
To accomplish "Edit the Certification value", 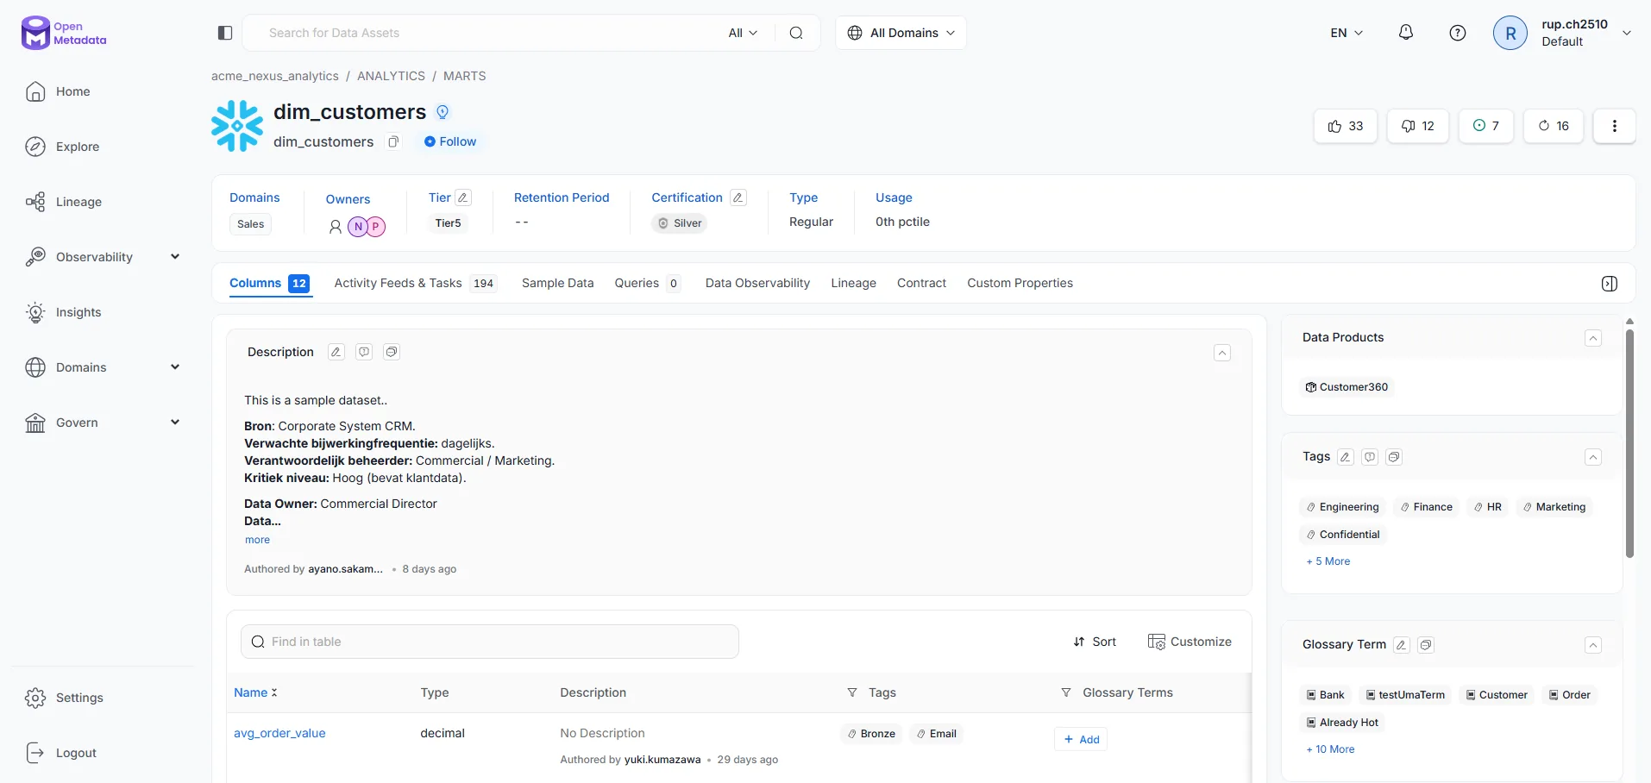I will coord(738,197).
